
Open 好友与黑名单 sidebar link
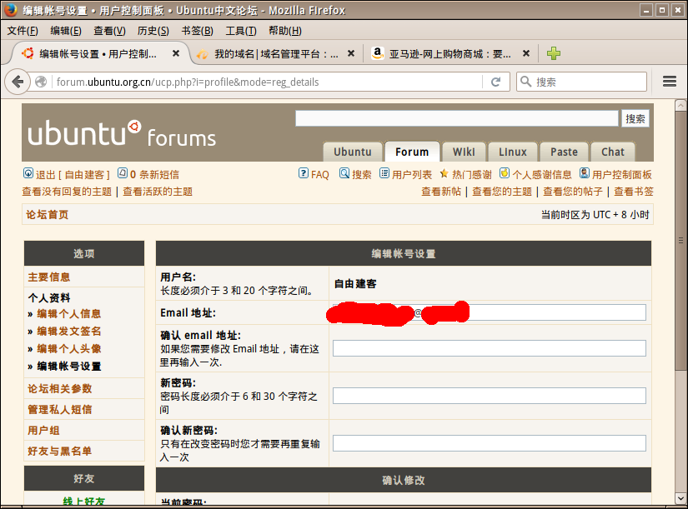(60, 452)
